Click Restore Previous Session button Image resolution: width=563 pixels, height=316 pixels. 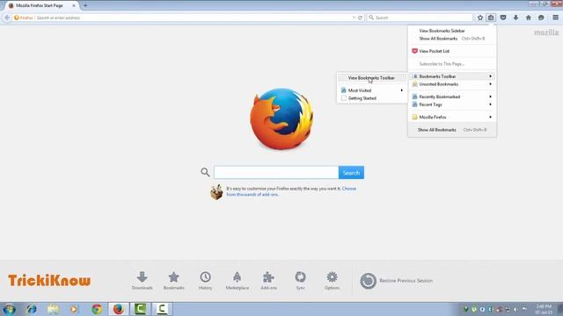397,281
